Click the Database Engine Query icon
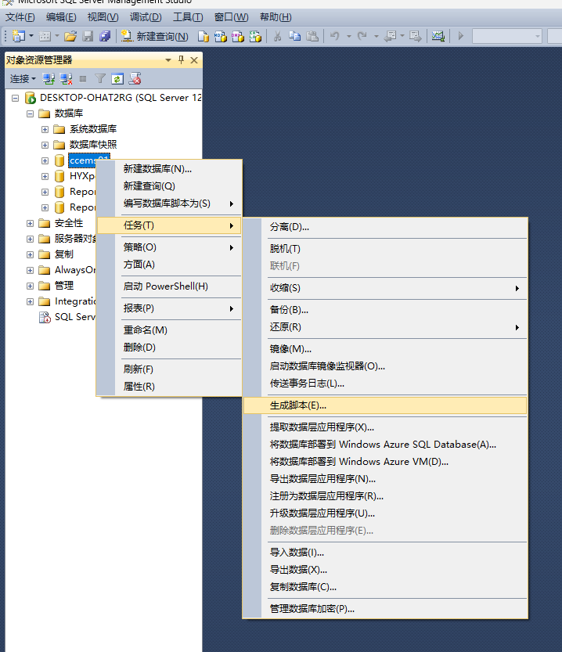 pyautogui.click(x=203, y=37)
